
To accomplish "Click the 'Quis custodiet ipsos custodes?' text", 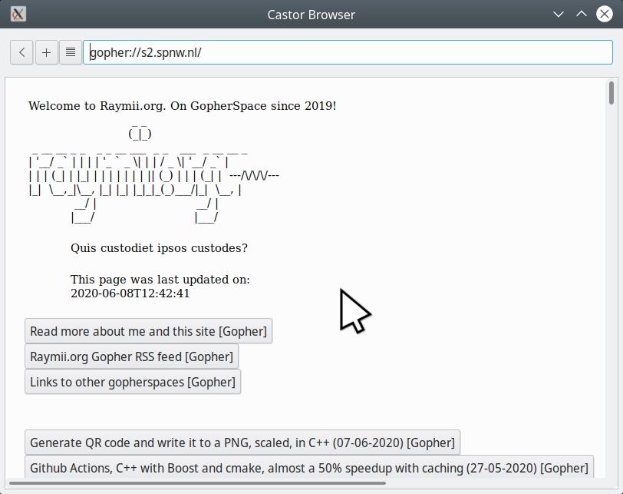I will [159, 248].
